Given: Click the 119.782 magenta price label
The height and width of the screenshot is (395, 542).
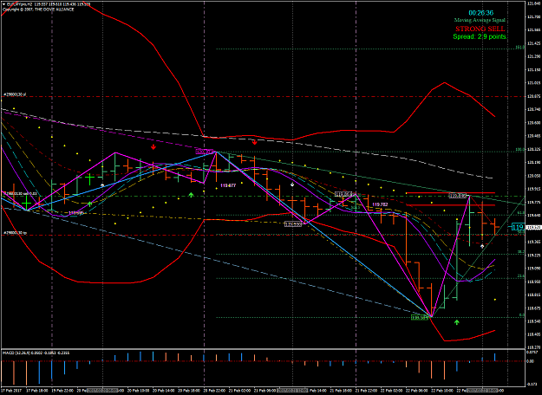Looking at the screenshot, I should [x=380, y=204].
